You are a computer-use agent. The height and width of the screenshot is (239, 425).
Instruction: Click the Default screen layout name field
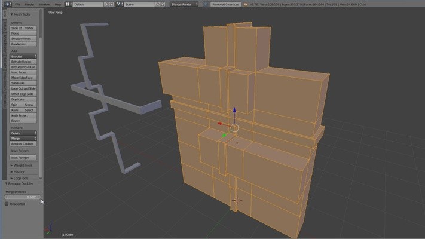(88, 4)
